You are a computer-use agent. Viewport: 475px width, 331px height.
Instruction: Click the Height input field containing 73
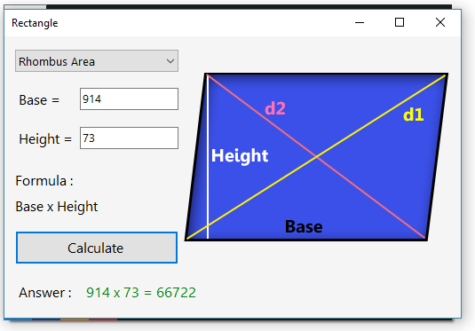tap(129, 138)
